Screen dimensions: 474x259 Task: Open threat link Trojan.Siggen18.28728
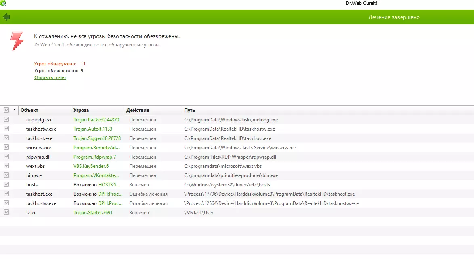[x=97, y=138]
